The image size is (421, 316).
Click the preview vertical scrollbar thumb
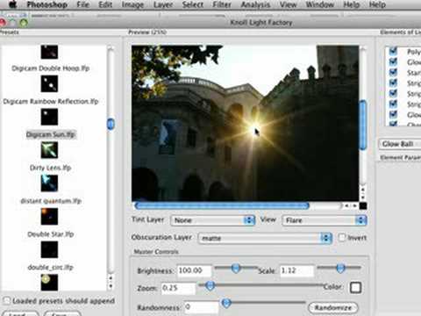[363, 125]
